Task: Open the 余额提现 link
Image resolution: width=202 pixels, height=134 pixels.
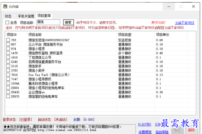Action: coord(145,132)
